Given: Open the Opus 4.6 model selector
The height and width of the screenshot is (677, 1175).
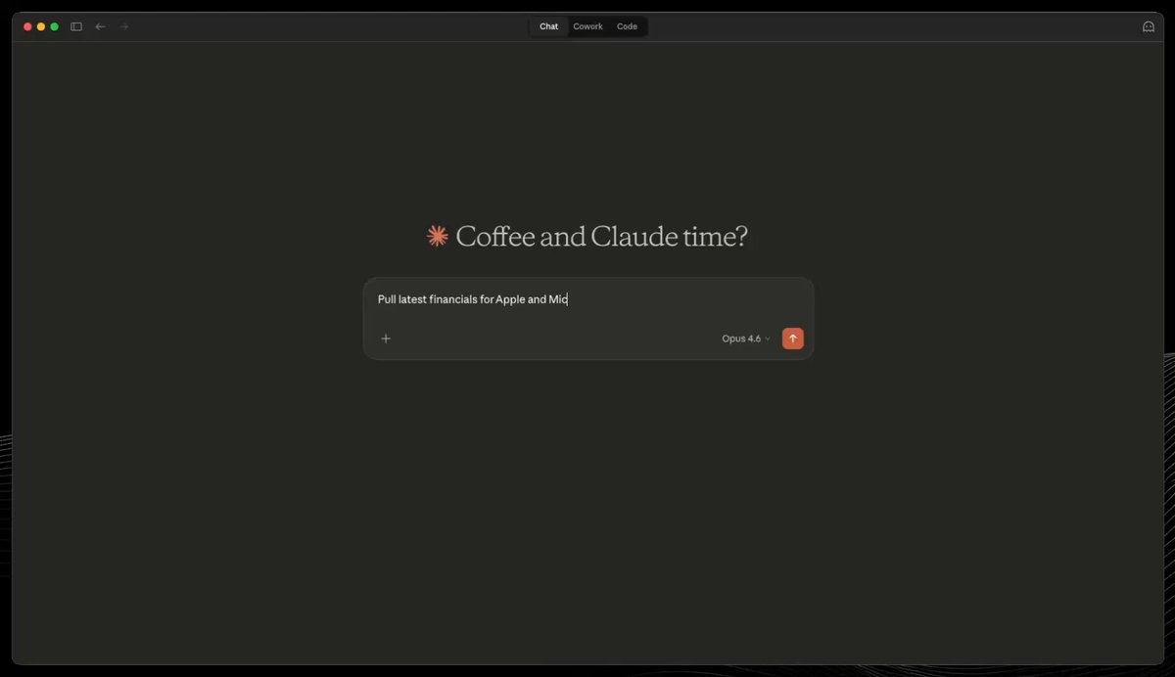Looking at the screenshot, I should point(741,338).
